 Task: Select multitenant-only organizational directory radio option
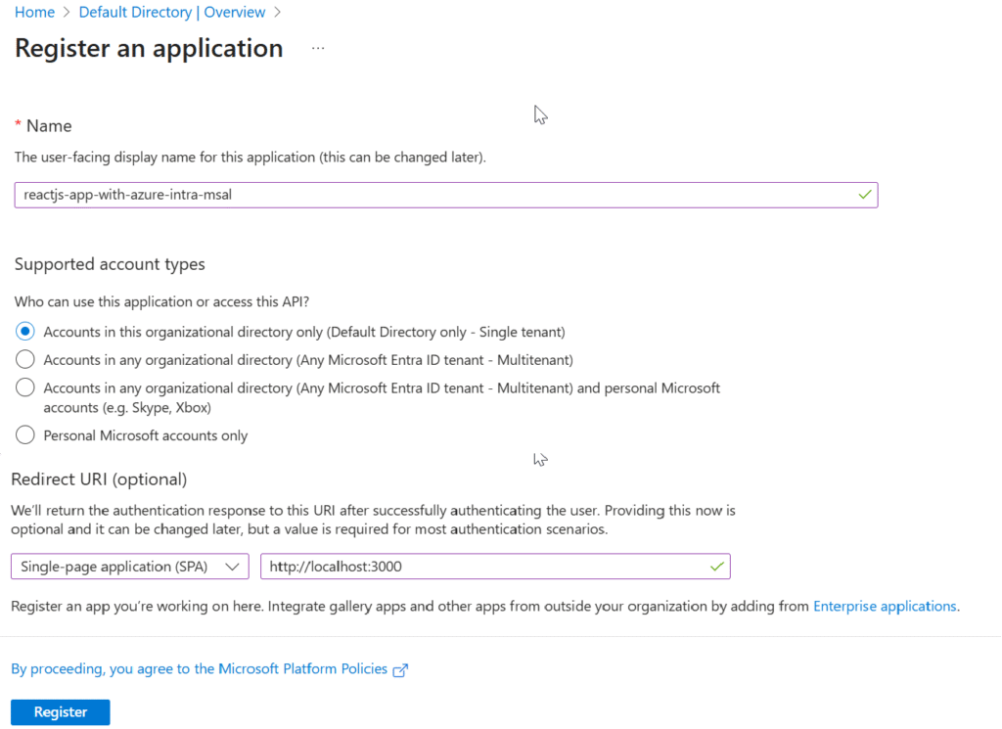pos(25,359)
